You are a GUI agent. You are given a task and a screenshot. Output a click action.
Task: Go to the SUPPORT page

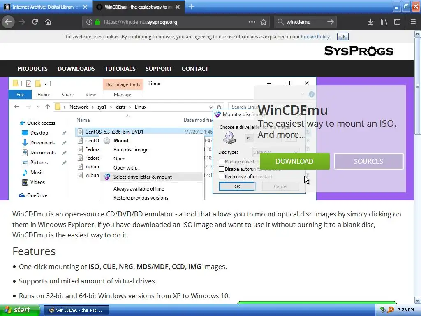point(158,69)
